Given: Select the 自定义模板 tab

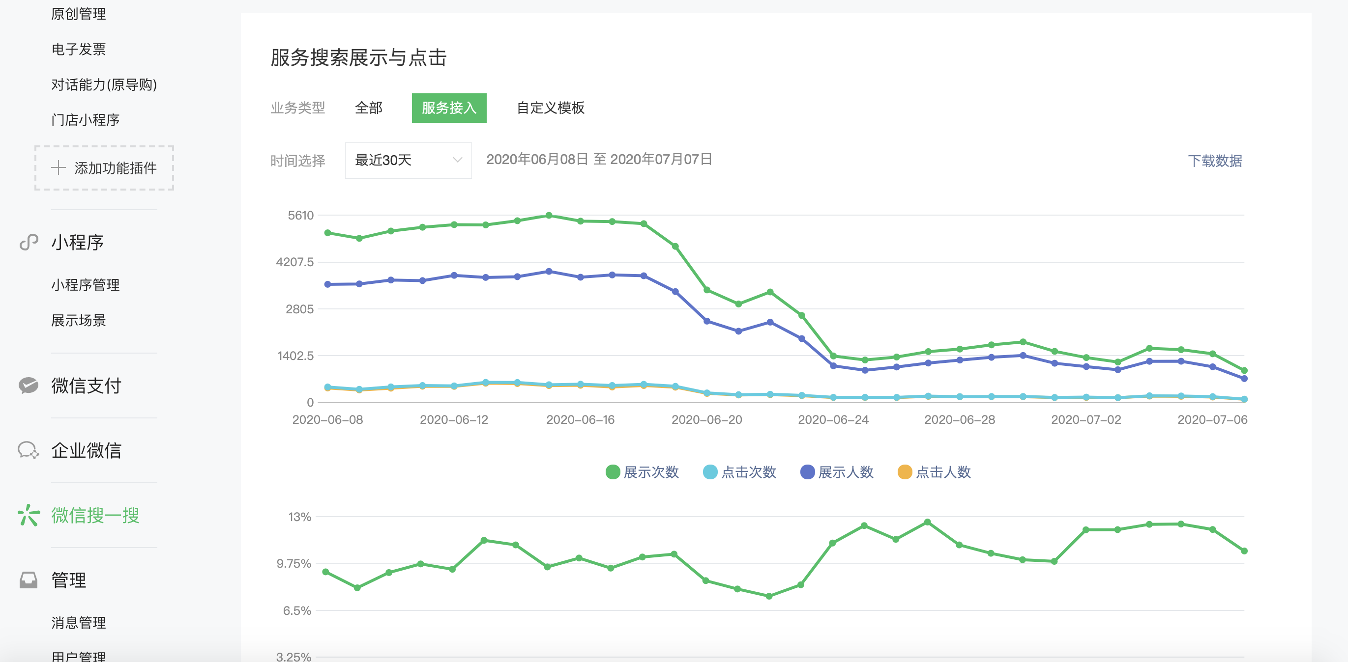Looking at the screenshot, I should [550, 108].
